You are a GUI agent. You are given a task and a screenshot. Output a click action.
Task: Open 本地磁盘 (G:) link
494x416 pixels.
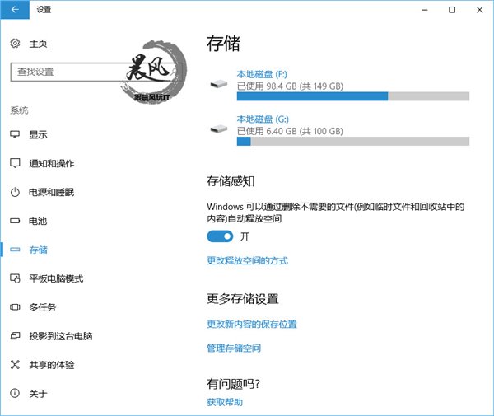[x=263, y=119]
